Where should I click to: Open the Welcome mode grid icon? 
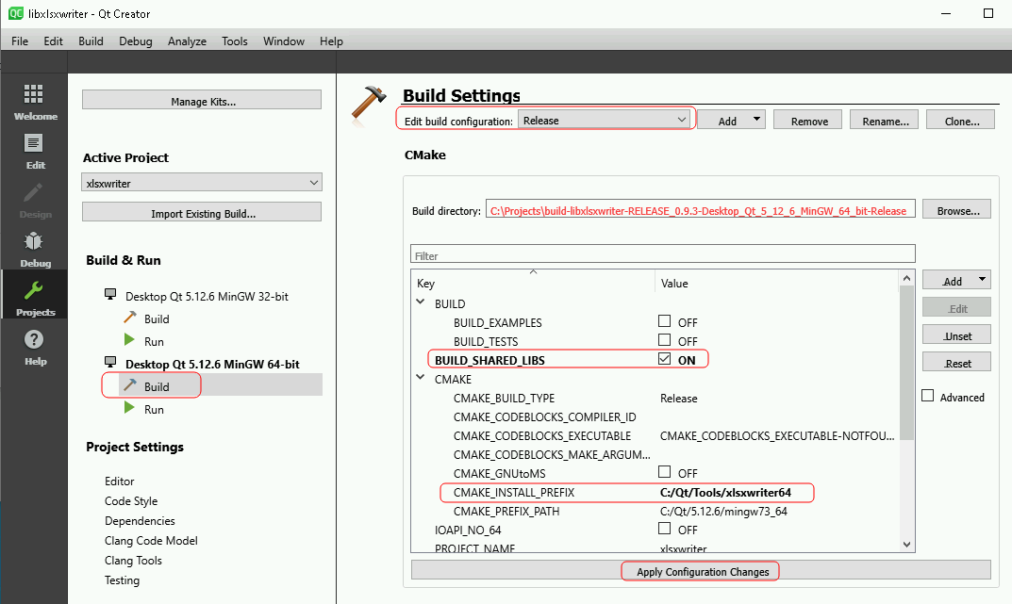click(34, 94)
